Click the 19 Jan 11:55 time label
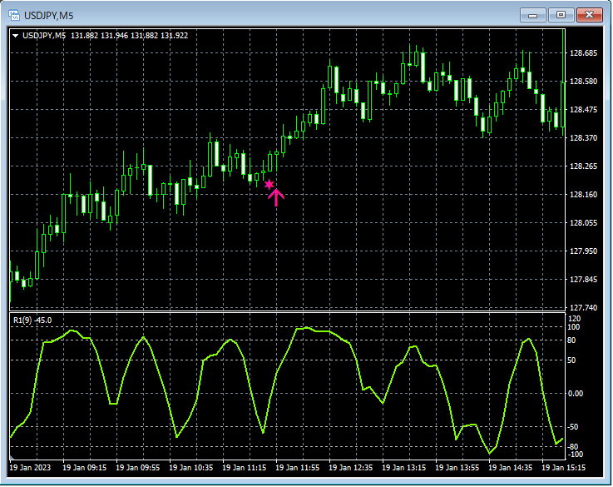The image size is (613, 487). pyautogui.click(x=298, y=468)
